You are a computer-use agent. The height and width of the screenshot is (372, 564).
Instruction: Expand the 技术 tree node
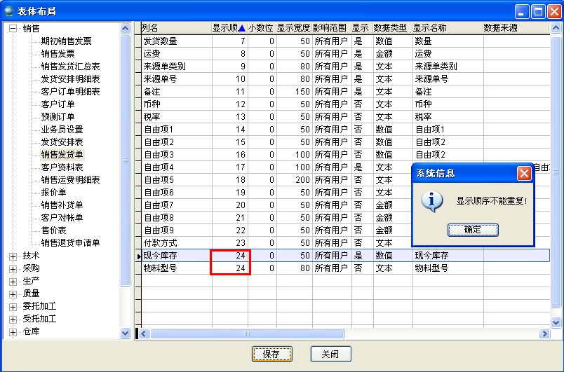(x=13, y=256)
